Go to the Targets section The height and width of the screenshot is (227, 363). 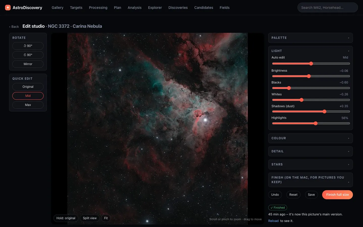tap(76, 8)
